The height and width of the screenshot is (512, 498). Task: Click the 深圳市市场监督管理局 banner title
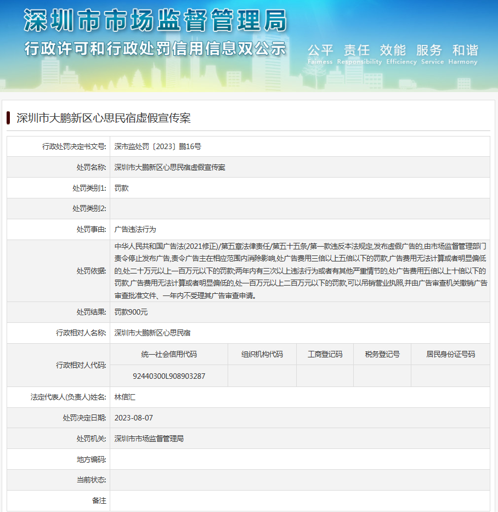click(155, 20)
